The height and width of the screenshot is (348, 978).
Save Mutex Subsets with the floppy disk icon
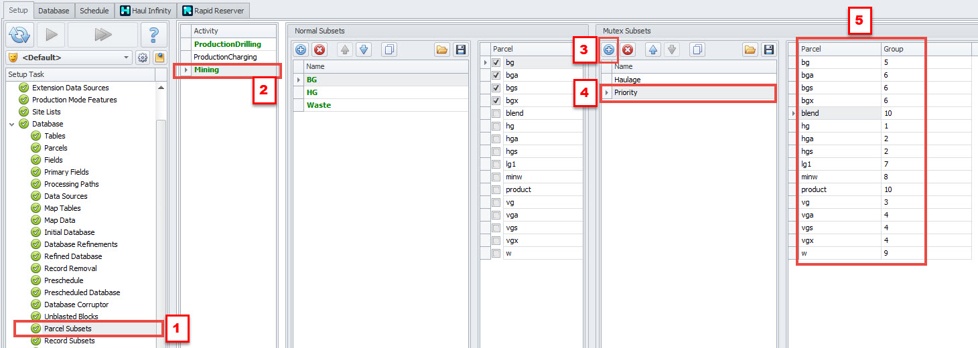(768, 50)
